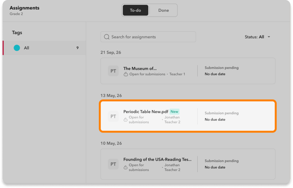Click the 10 May, 26 date heading
This screenshot has width=293, height=188.
111,143
